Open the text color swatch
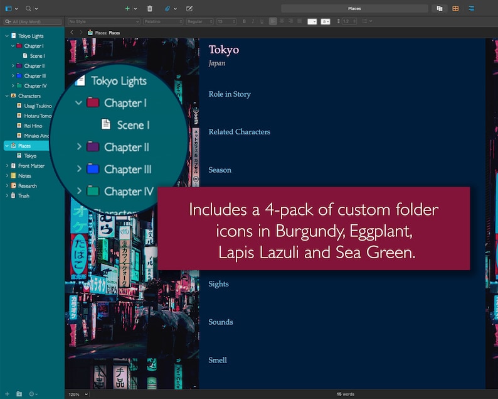Screen dimensions: 498x399 [312, 21]
